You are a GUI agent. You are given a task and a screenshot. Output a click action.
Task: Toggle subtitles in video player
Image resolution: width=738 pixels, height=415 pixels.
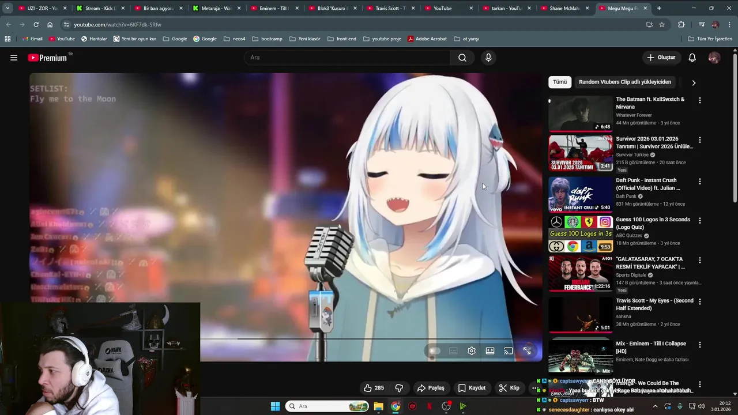[x=453, y=350]
